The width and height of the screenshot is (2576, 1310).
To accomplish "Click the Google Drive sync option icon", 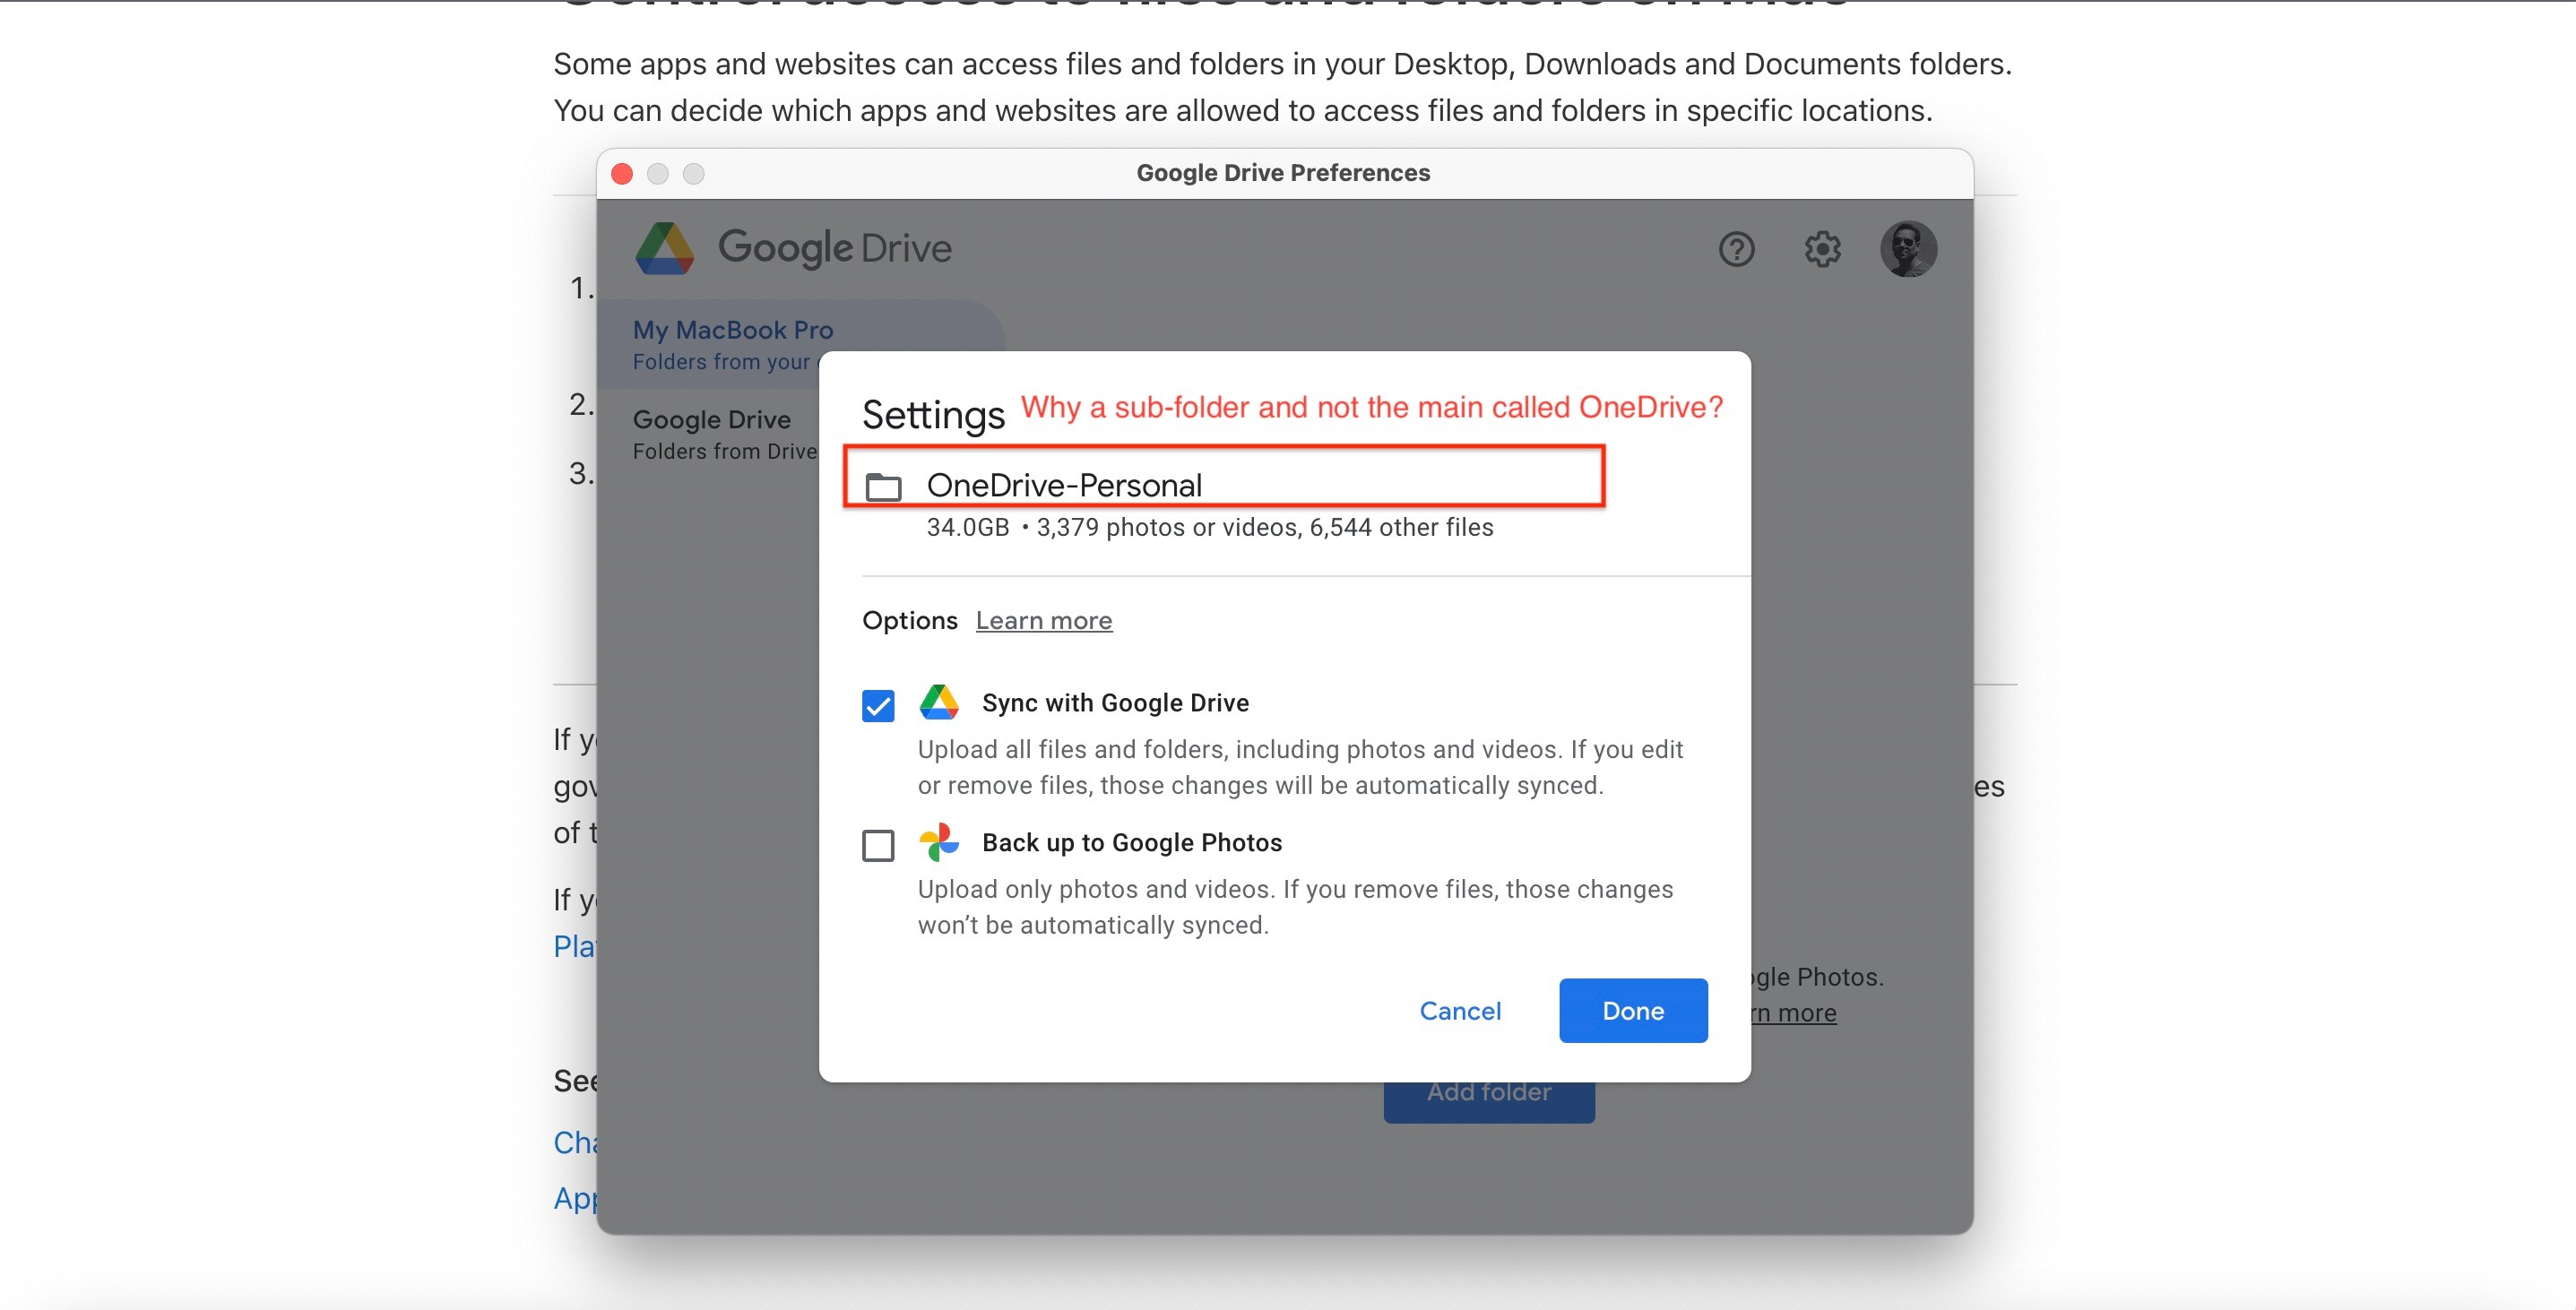I will tap(939, 703).
